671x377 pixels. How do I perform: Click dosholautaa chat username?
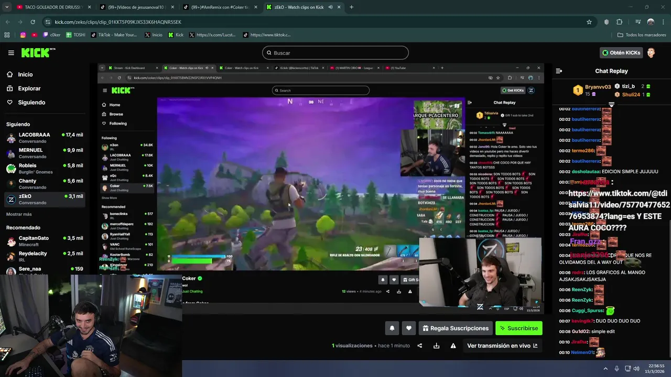click(x=586, y=172)
